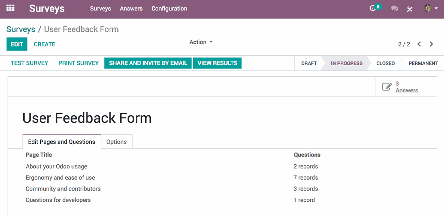Open the Ergonomy and ease of use page
The image size is (444, 216).
click(60, 177)
